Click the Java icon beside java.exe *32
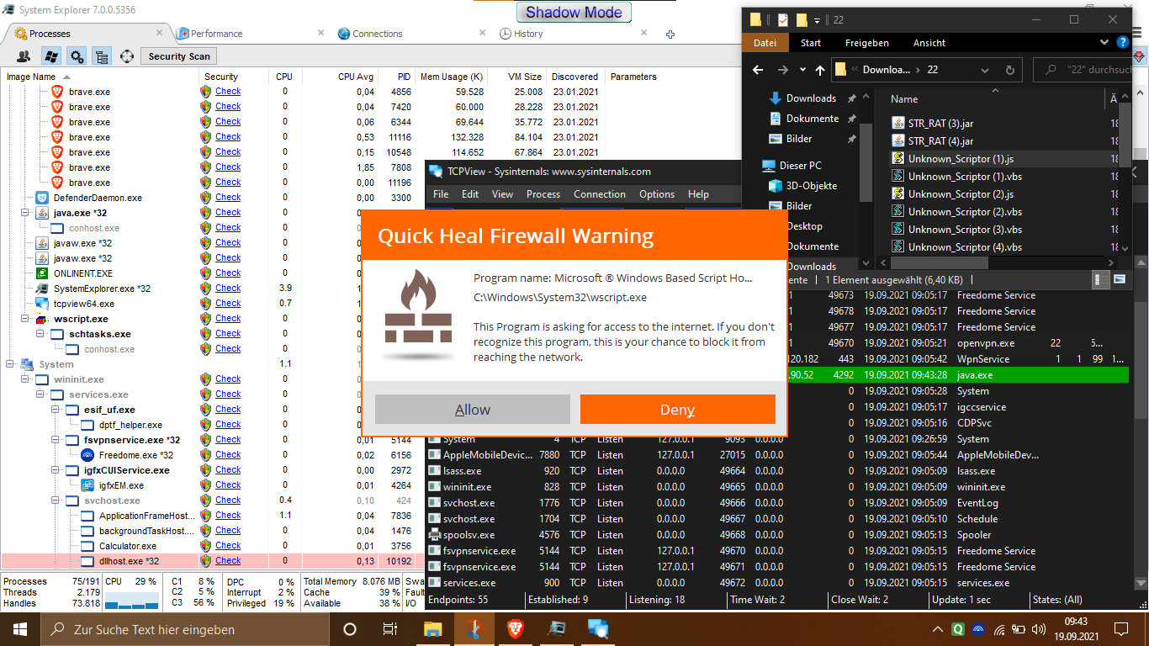 pyautogui.click(x=41, y=213)
